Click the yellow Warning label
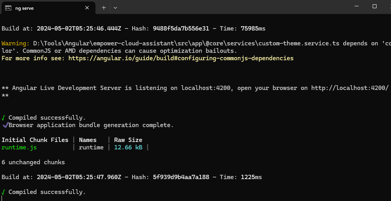This screenshot has width=391, height=201. [15, 43]
